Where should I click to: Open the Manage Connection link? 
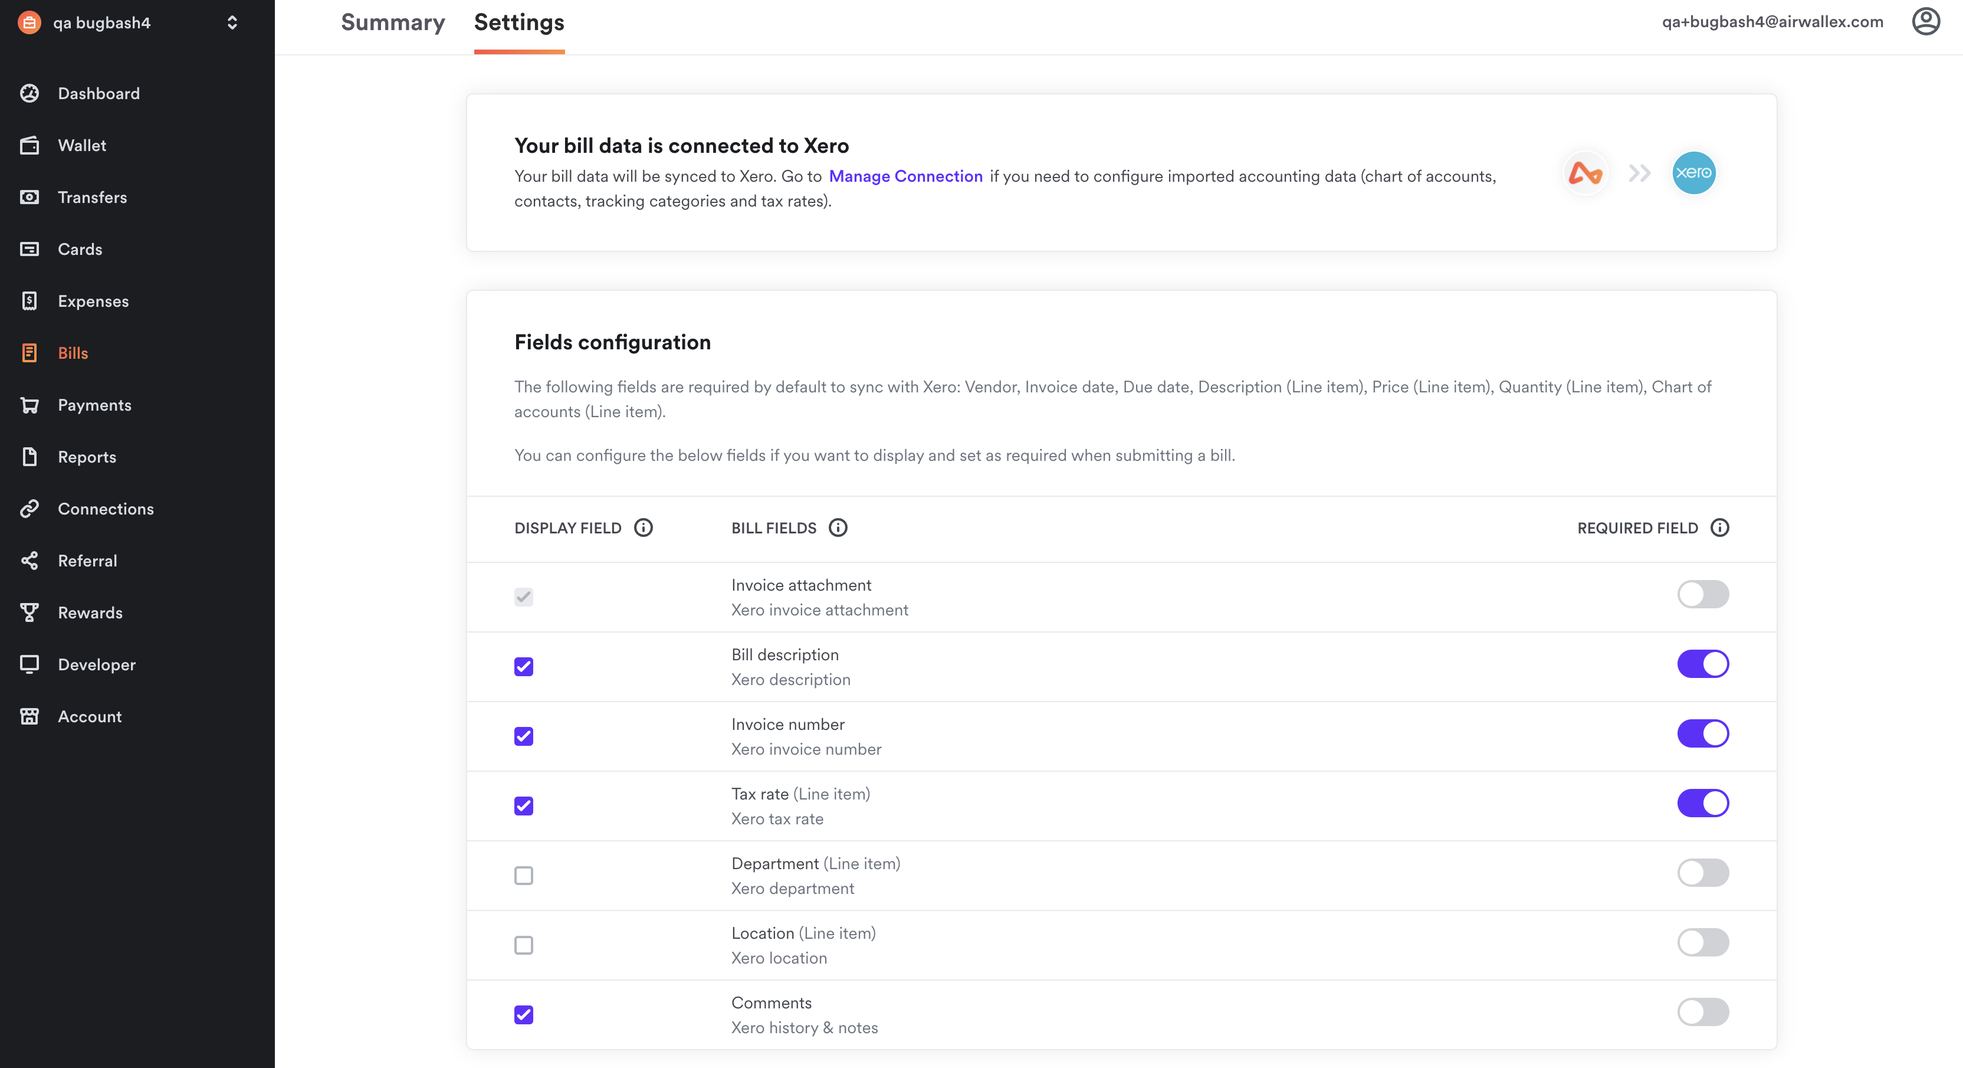coord(905,176)
